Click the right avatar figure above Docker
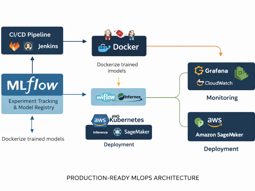This screenshot has width=255, height=191. tap(131, 35)
